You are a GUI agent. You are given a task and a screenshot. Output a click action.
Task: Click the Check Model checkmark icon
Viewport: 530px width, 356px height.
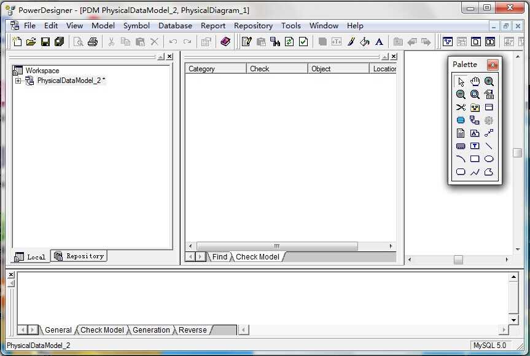(303, 42)
